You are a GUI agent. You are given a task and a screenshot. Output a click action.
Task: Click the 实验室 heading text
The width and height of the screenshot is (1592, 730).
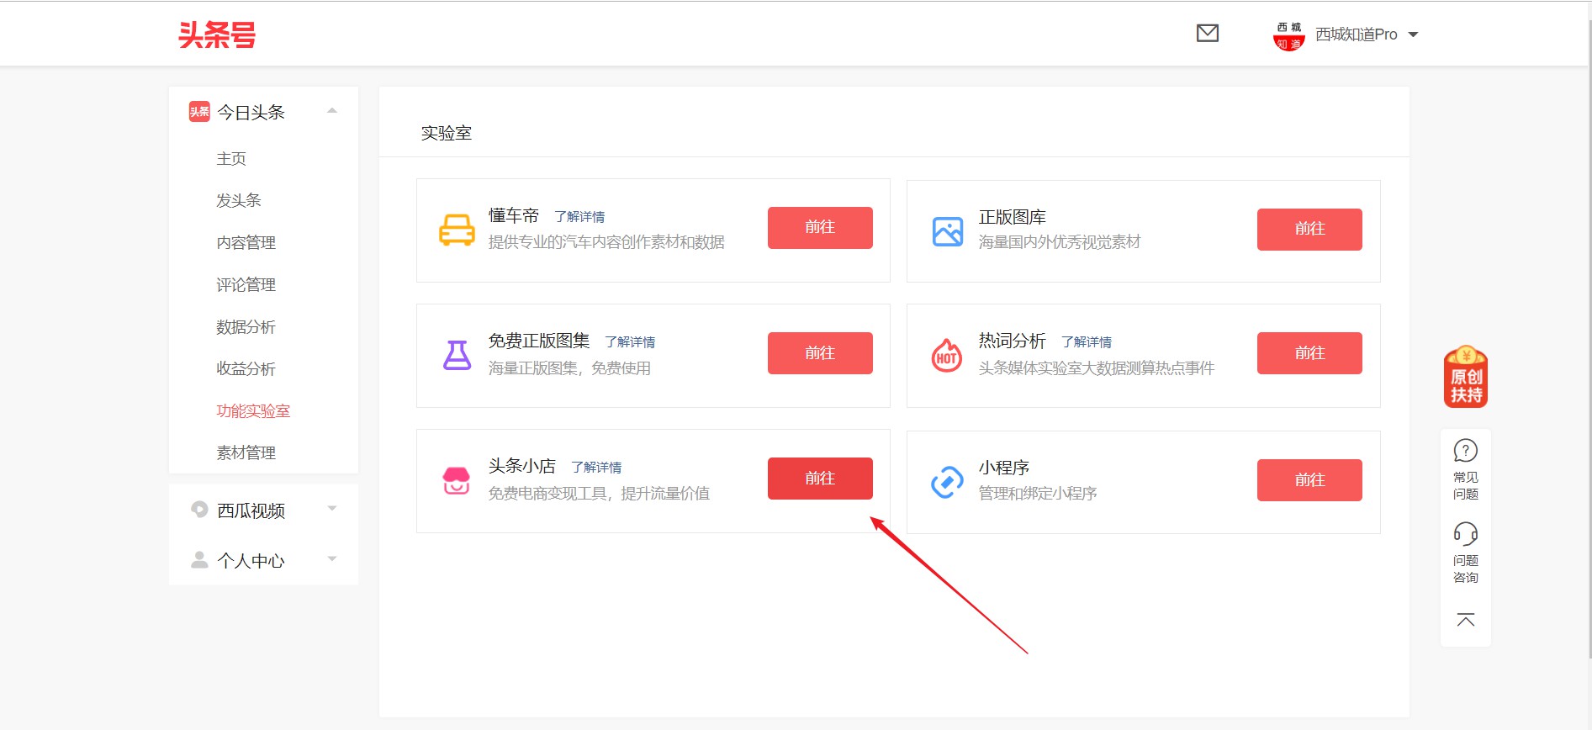pyautogui.click(x=447, y=134)
